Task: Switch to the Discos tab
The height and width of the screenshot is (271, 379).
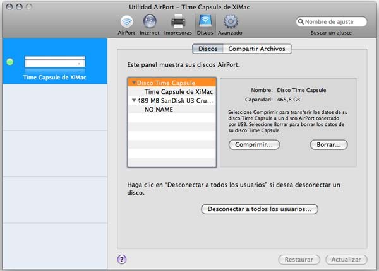Action: 208,49
